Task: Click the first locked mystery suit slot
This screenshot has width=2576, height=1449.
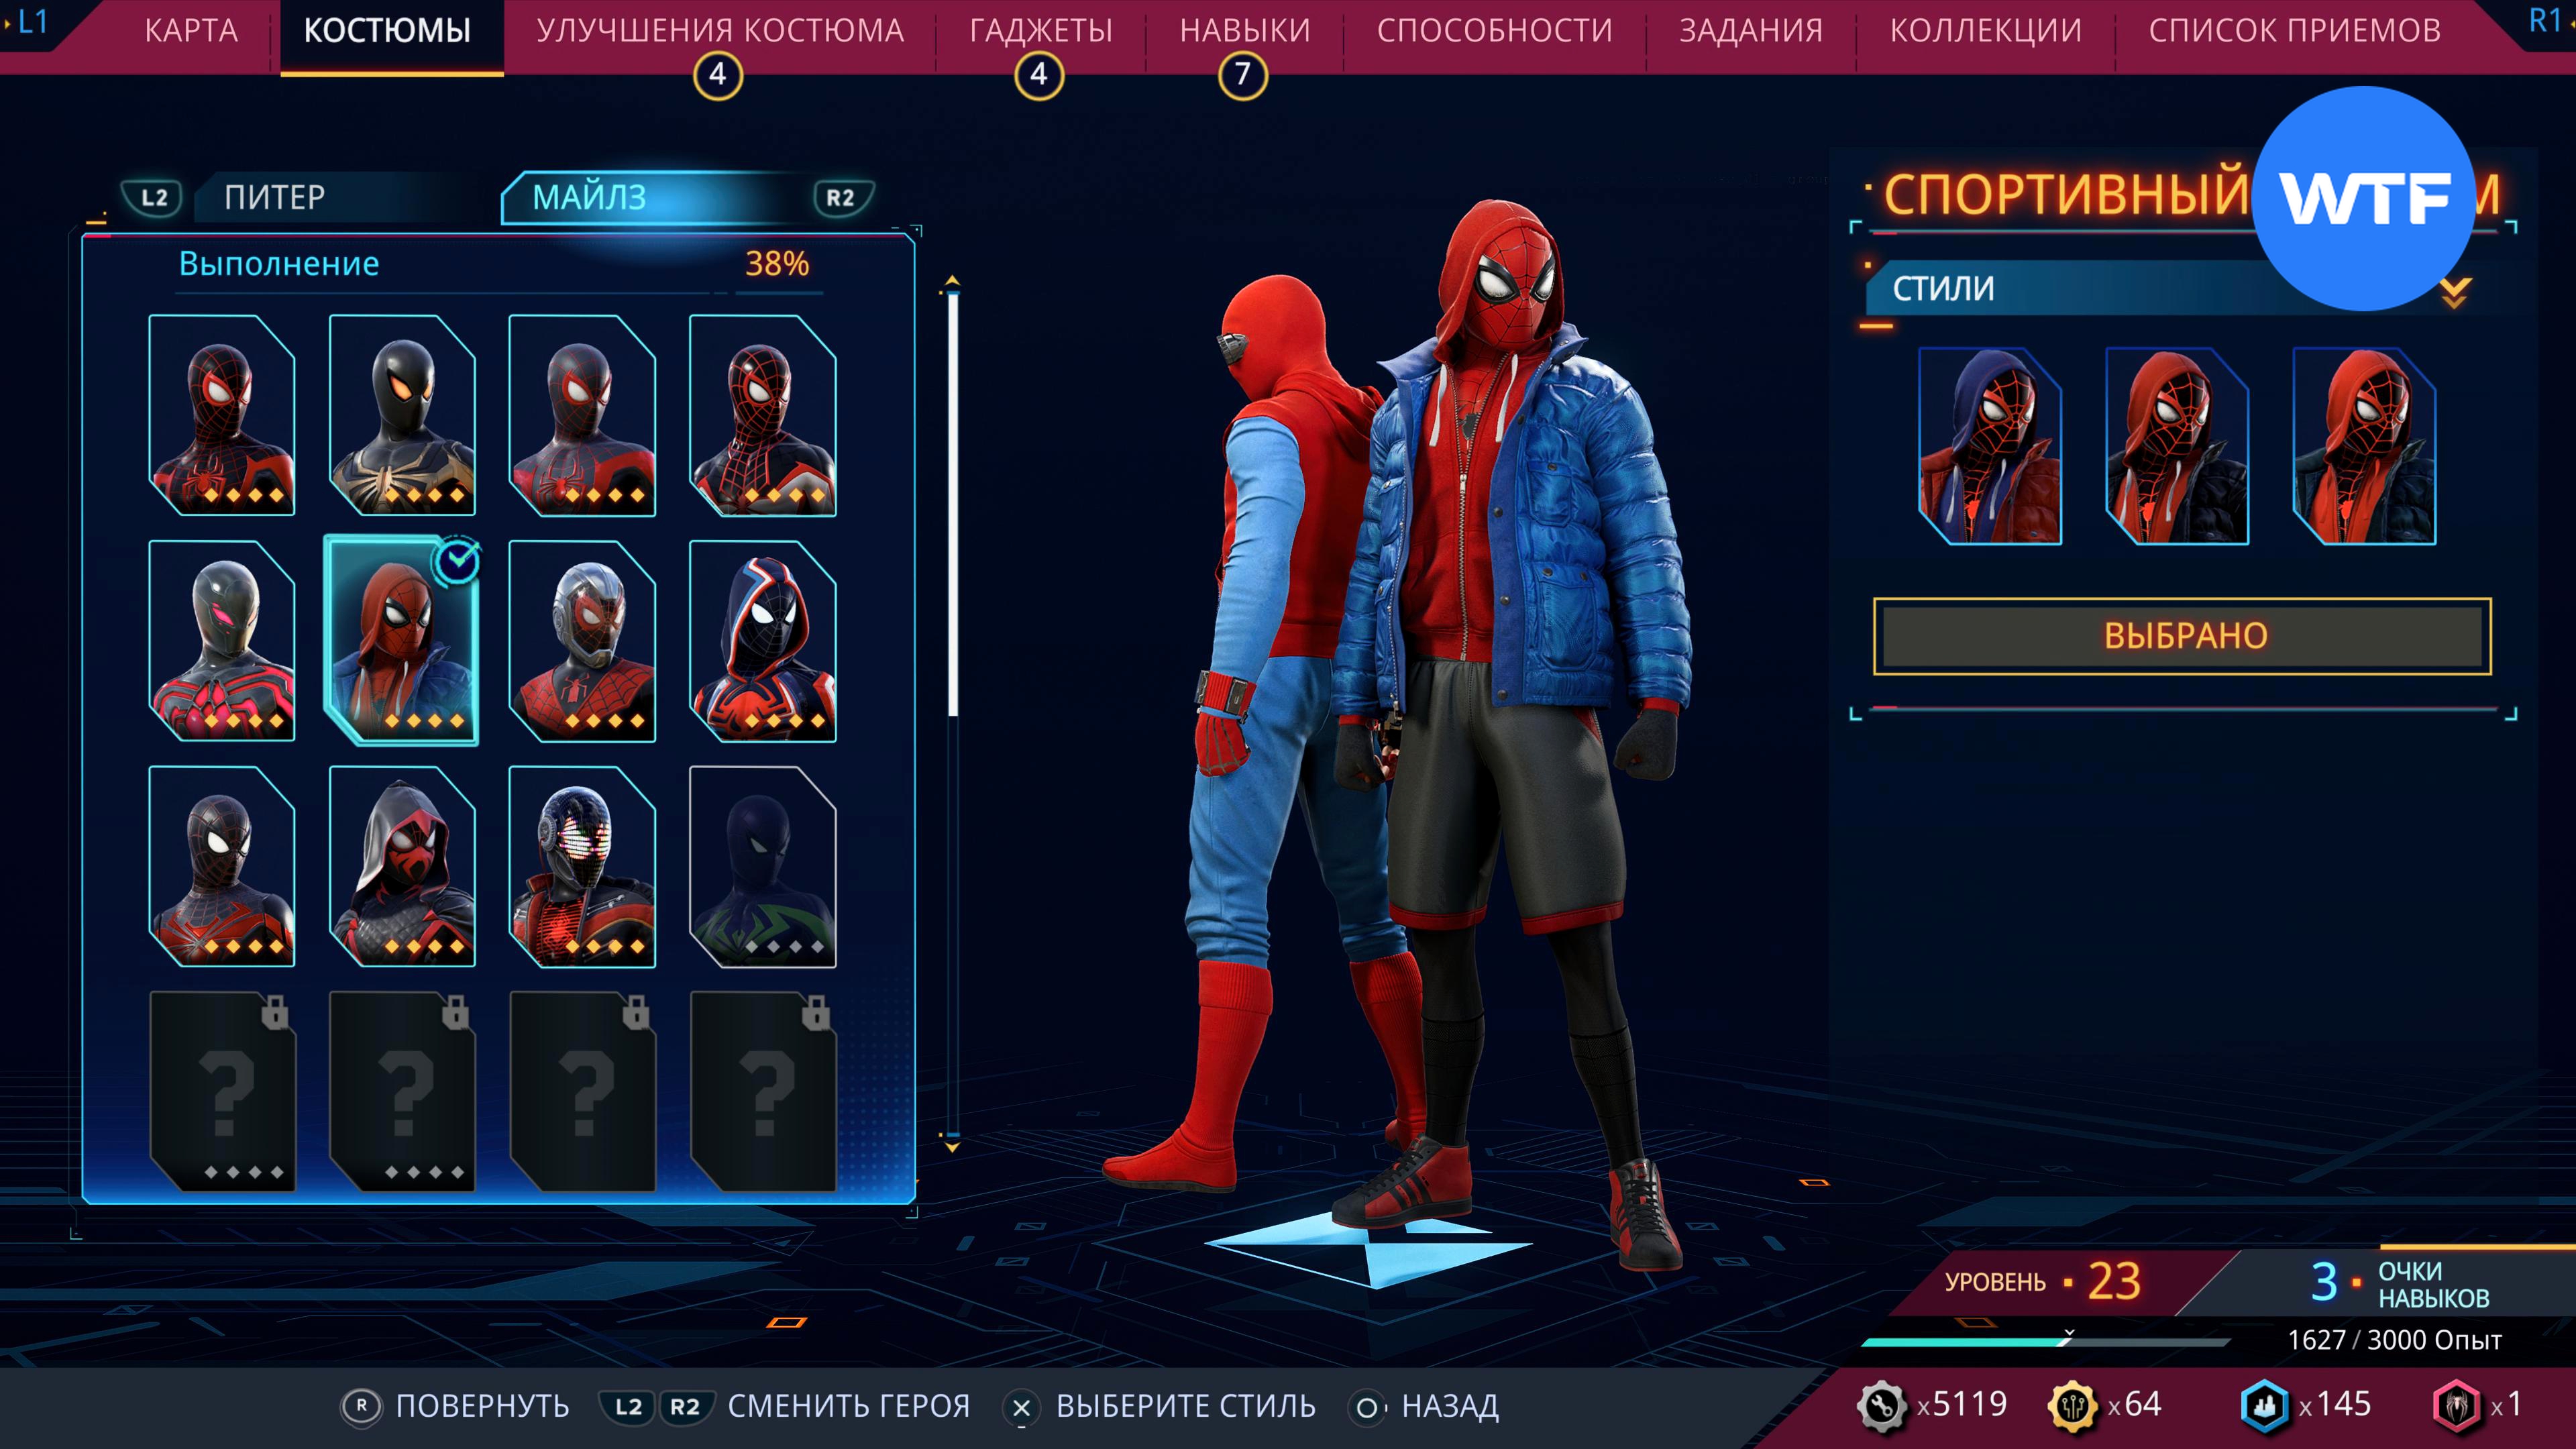Action: coord(222,1091)
